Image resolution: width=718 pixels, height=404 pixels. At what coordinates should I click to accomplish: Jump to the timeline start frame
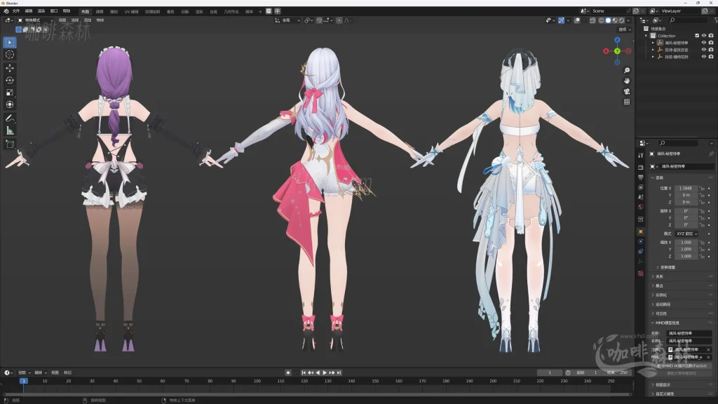pyautogui.click(x=304, y=373)
